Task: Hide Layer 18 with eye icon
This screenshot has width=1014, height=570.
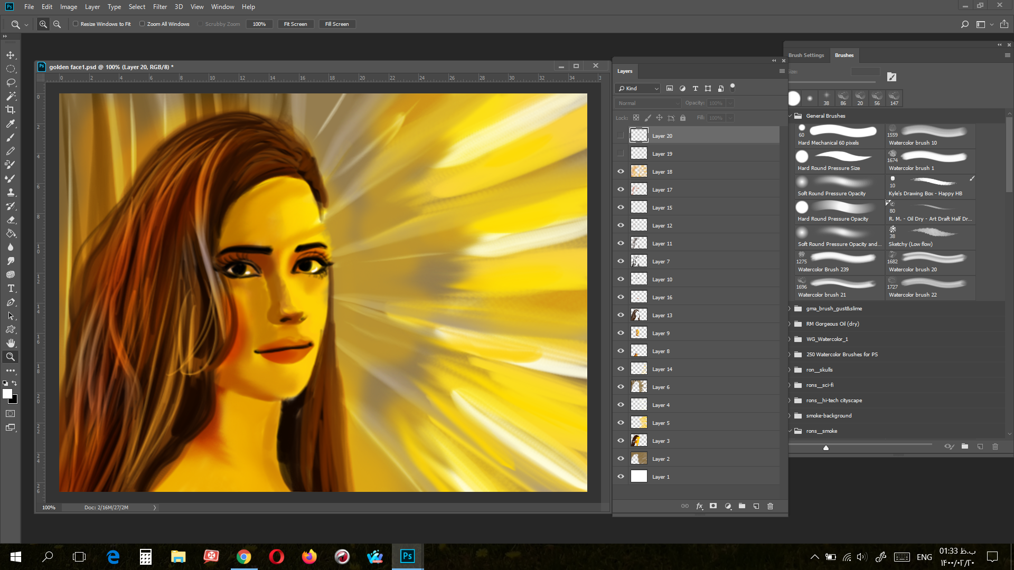Action: coord(621,172)
